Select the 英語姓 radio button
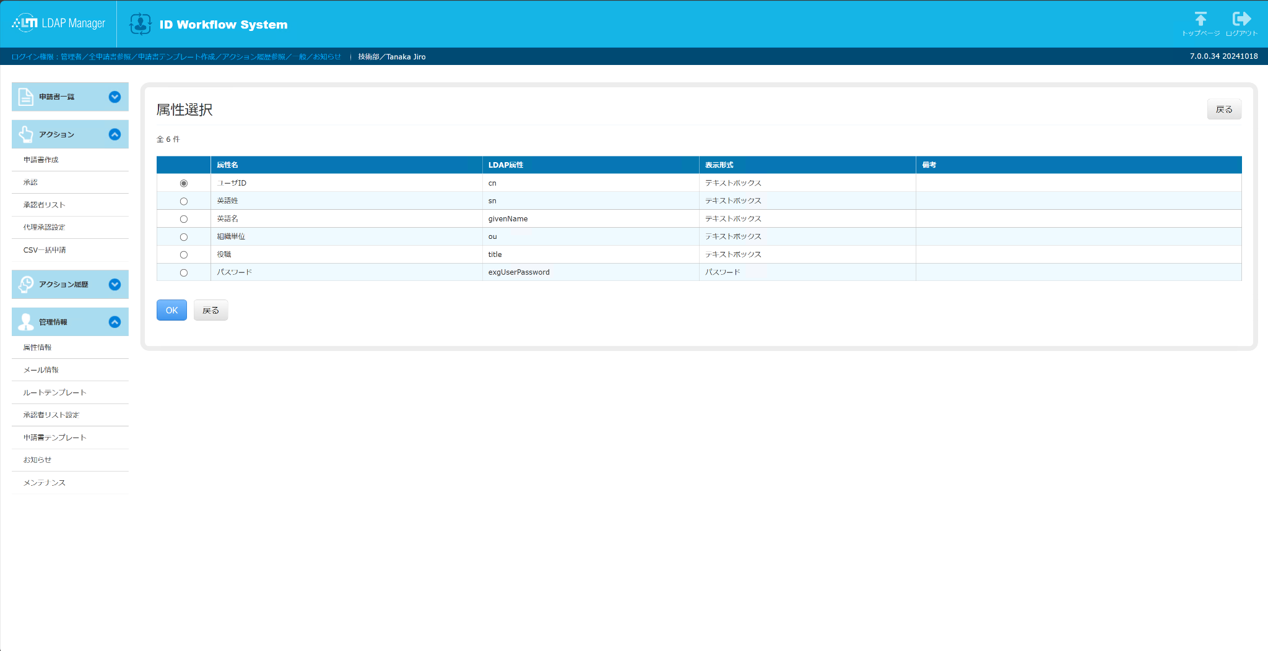The image size is (1268, 651). coord(183,201)
